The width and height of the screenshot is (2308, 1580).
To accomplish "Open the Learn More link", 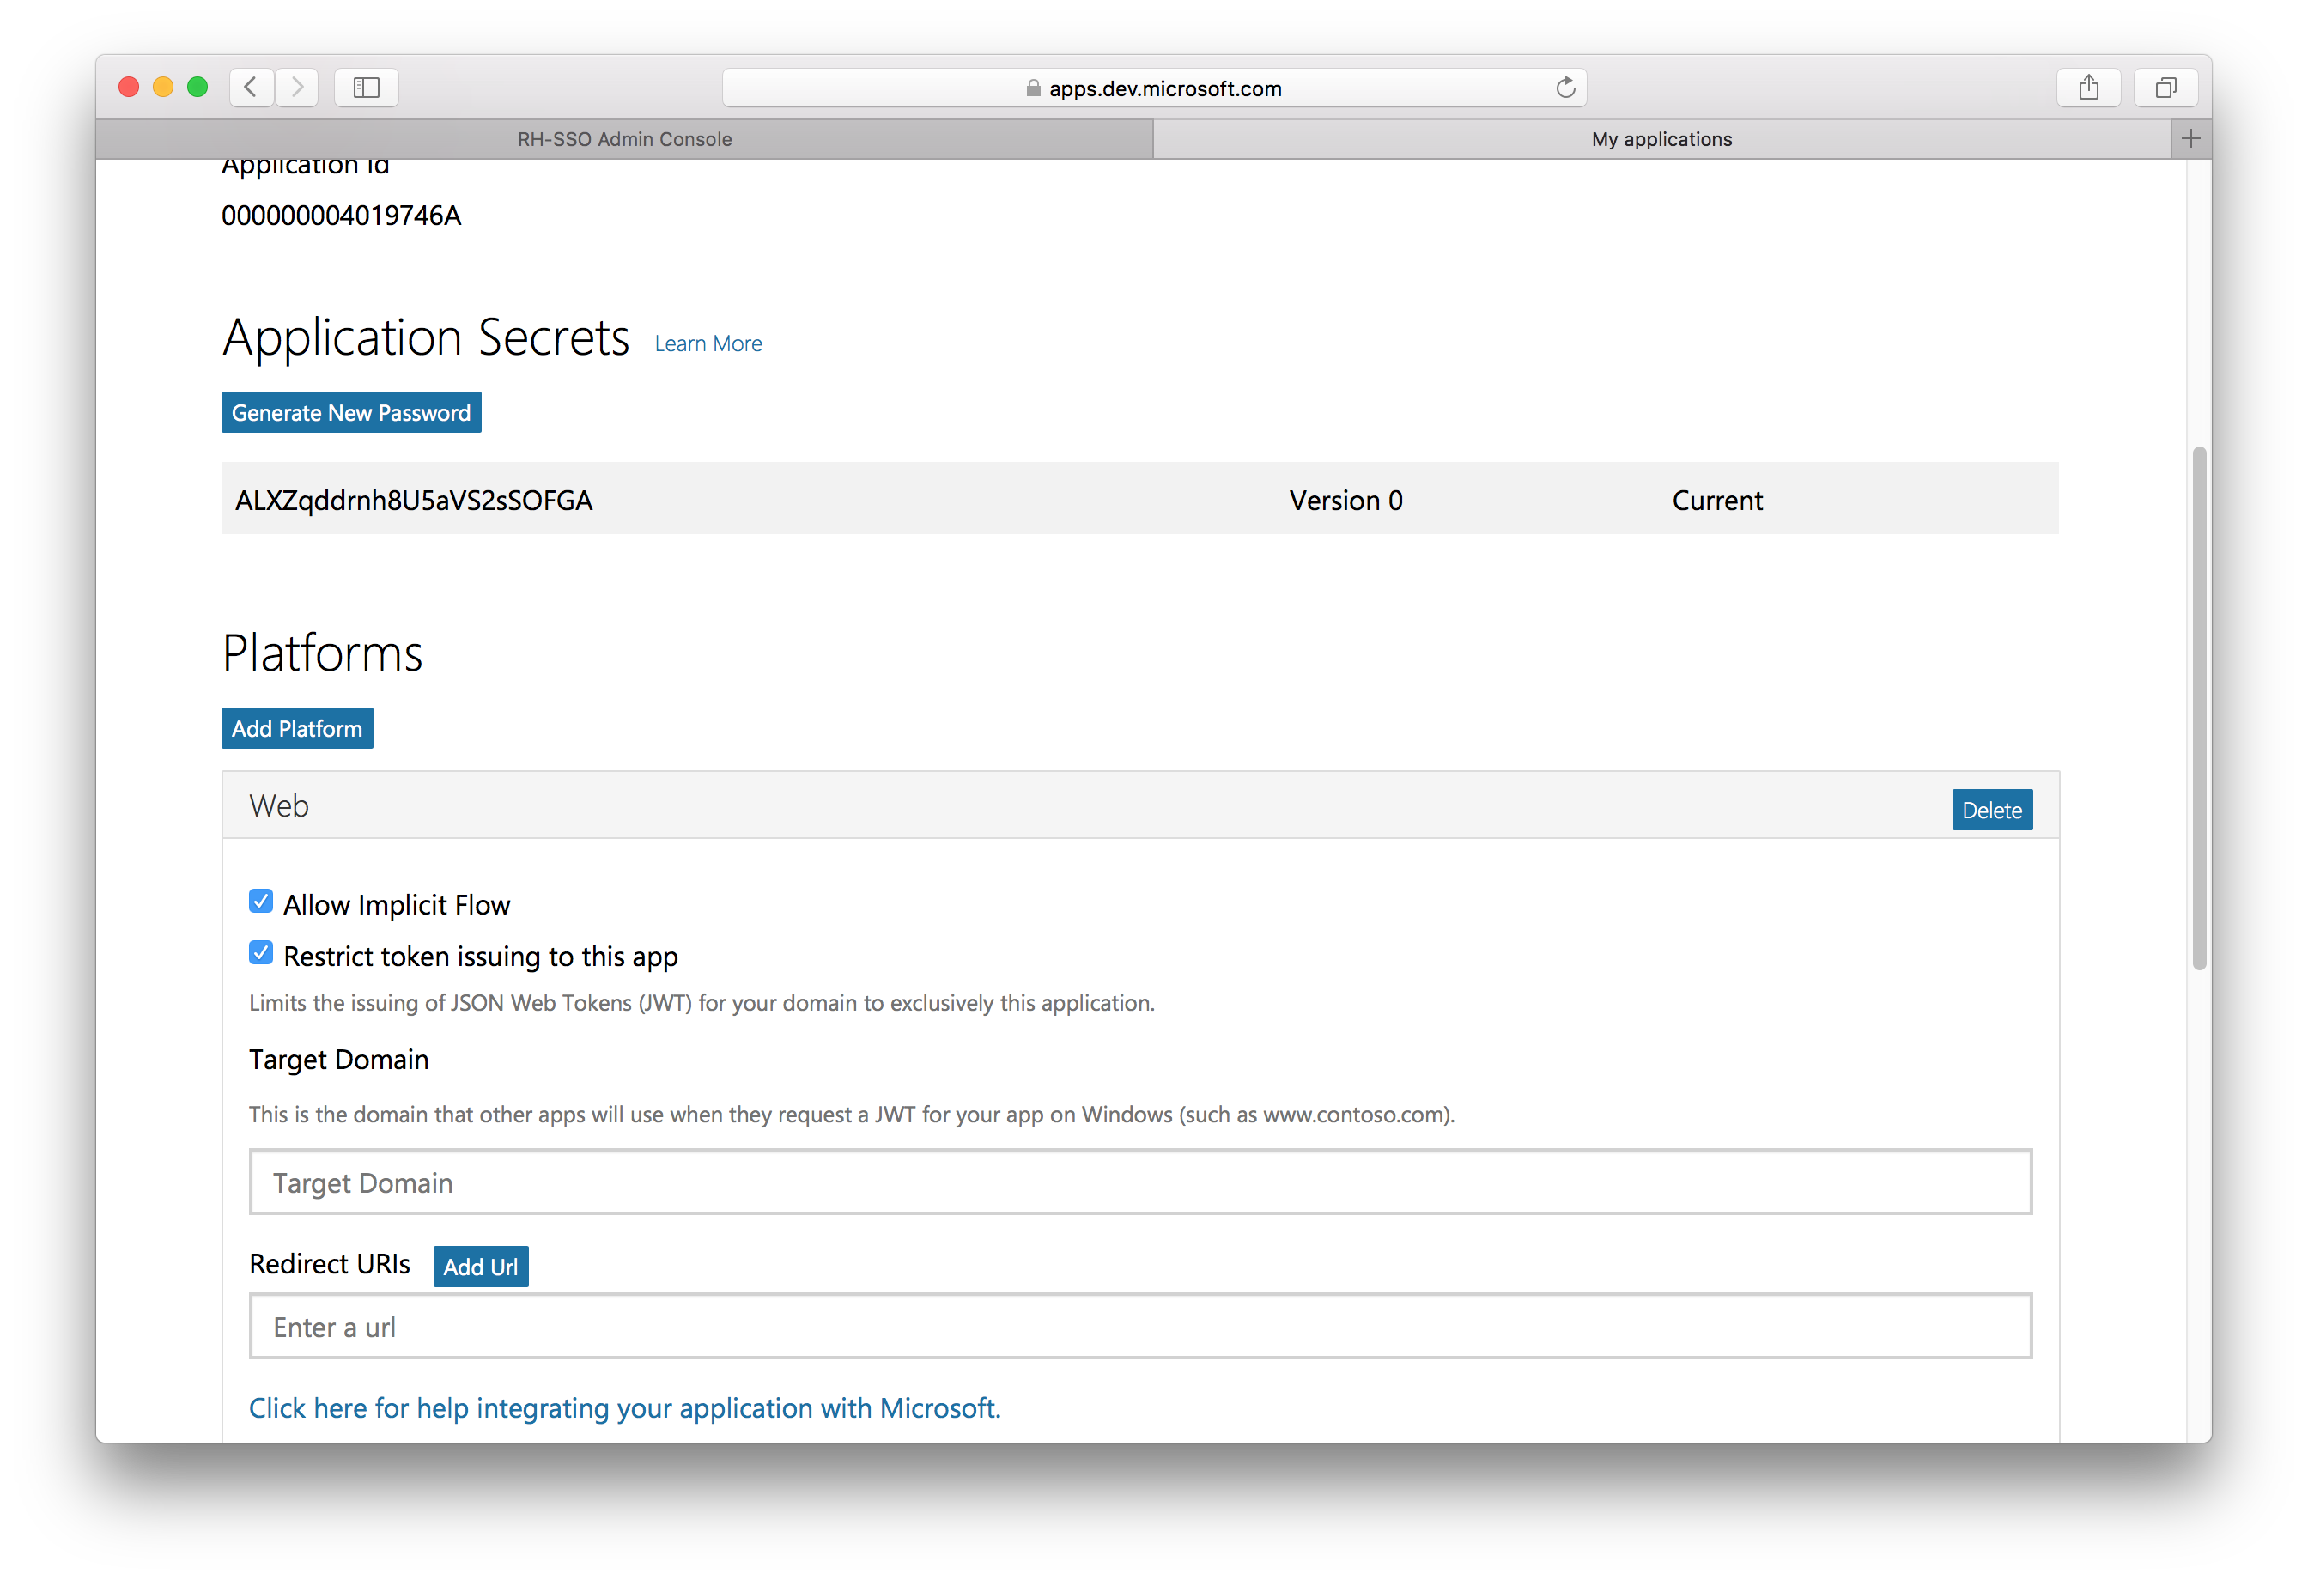I will tap(708, 343).
